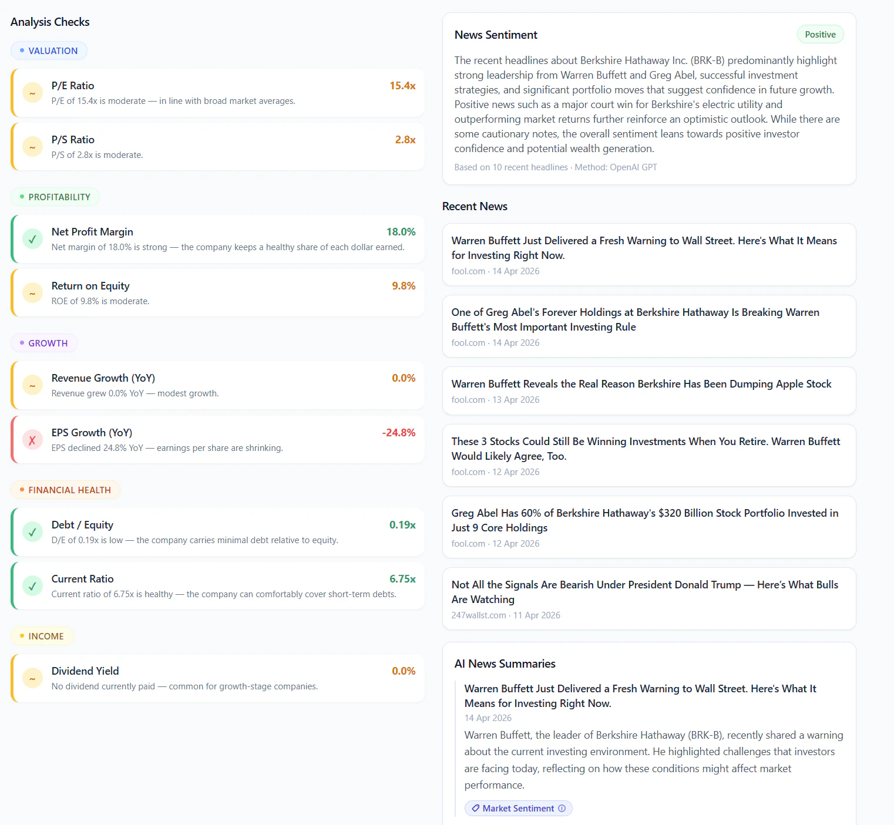Screen dimensions: 894x825
Task: Click the '247wallst.com · 11 Apr 2026' source line
Action: coord(506,615)
